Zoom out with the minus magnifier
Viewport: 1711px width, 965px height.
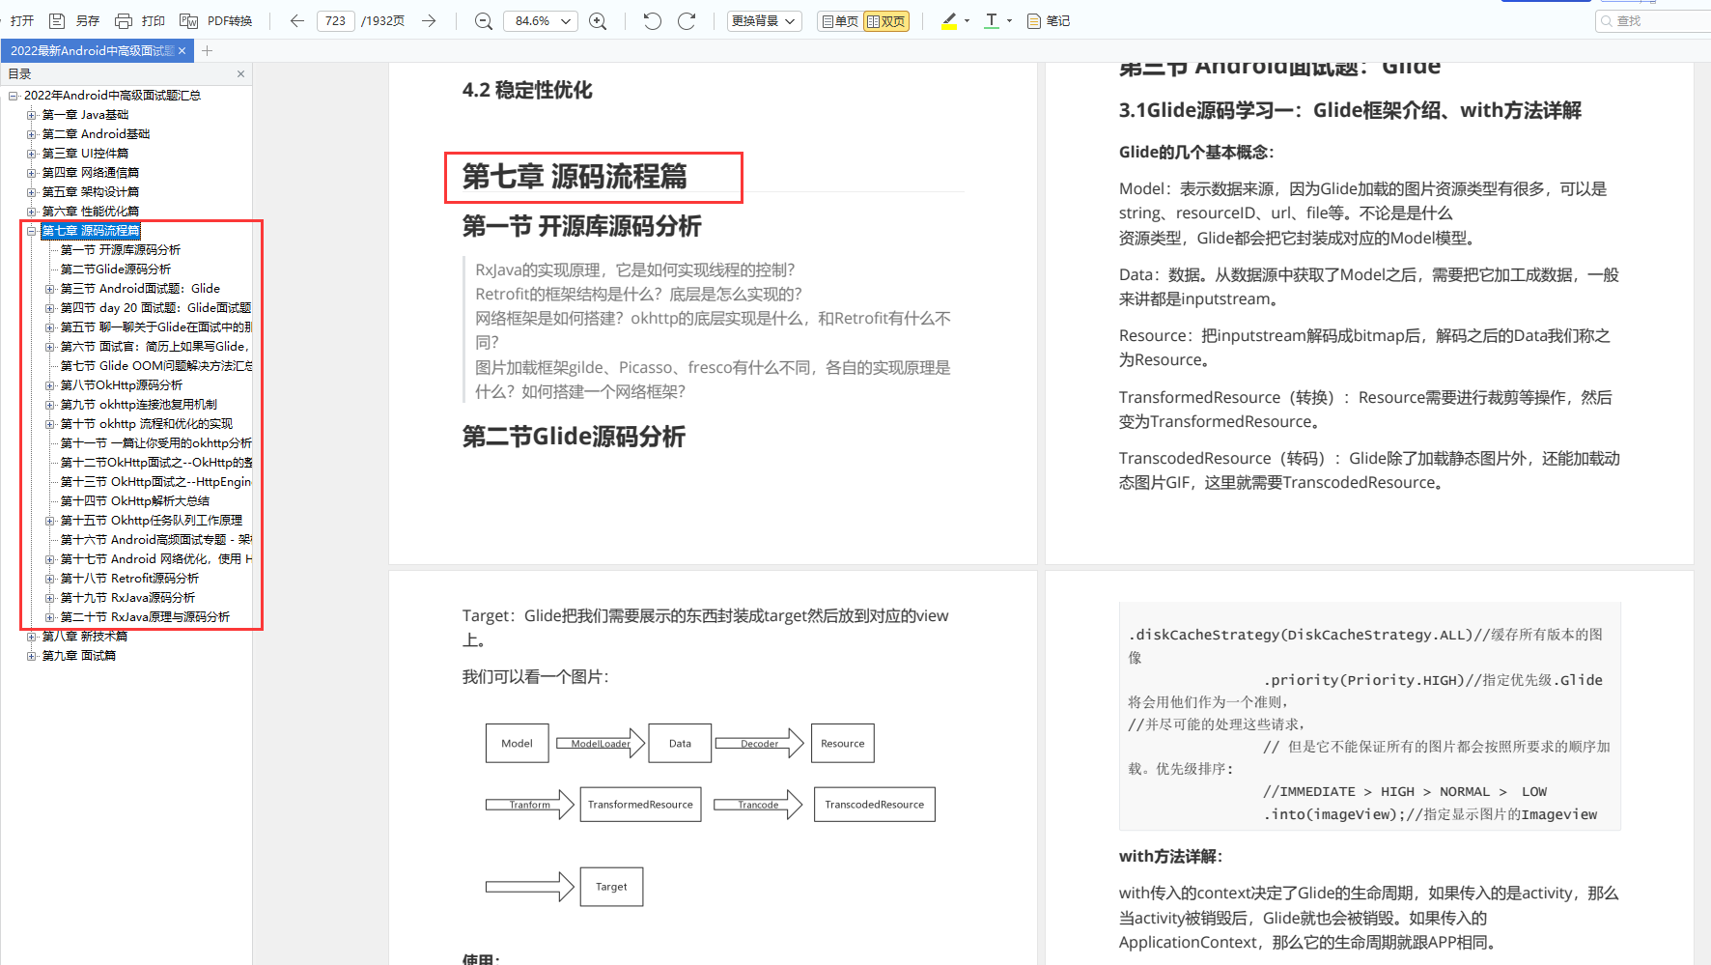click(x=484, y=21)
